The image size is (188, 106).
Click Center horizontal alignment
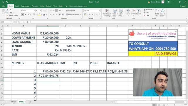[53, 14]
